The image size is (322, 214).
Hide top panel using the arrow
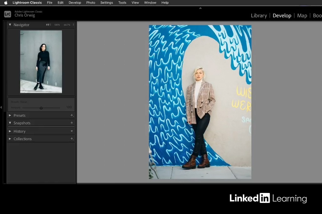[x=200, y=8]
